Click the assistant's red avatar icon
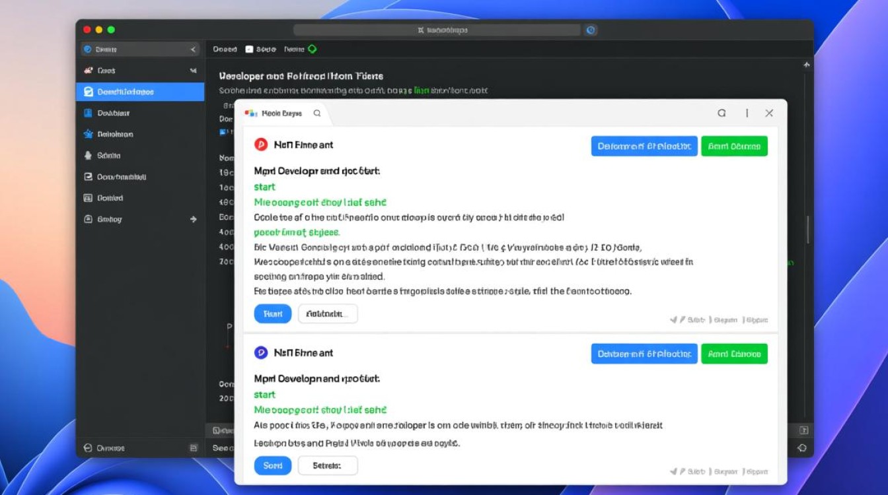Viewport: 888px width, 495px height. pos(261,145)
